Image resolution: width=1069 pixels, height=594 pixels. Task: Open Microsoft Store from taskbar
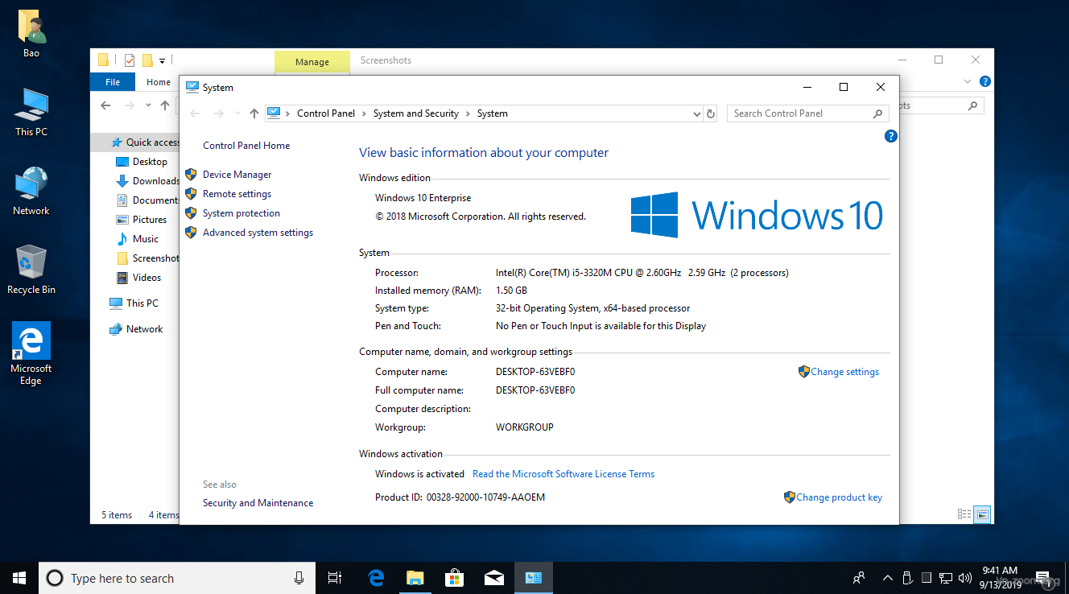(x=454, y=578)
